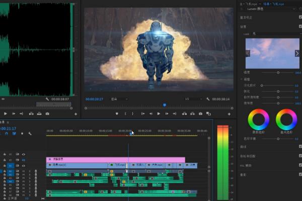Viewport: 302px width, 201px height.
Task: Show previous Look preview thumbnail
Action: click(248, 53)
